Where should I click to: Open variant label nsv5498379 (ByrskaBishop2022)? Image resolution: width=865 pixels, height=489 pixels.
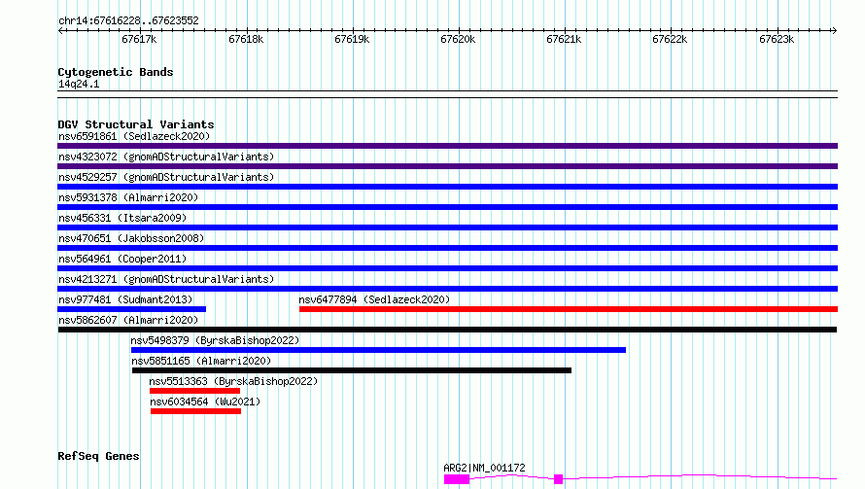215,340
